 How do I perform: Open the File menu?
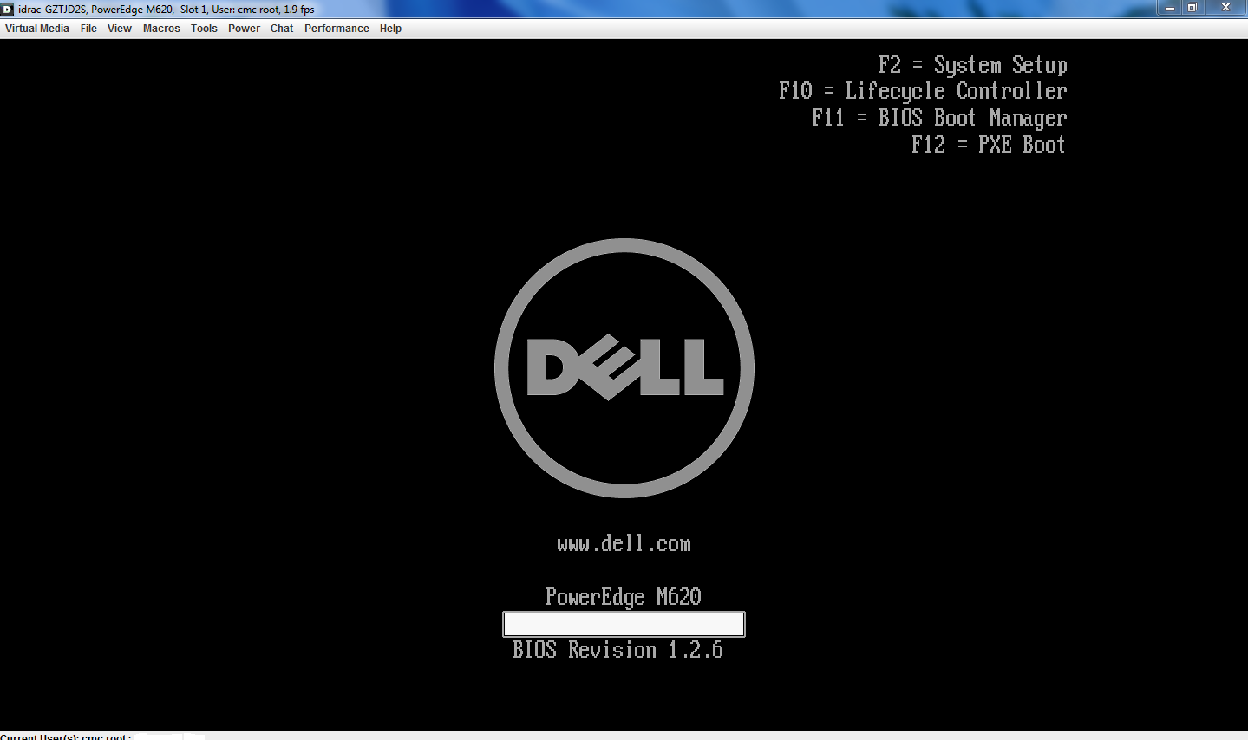pos(88,28)
